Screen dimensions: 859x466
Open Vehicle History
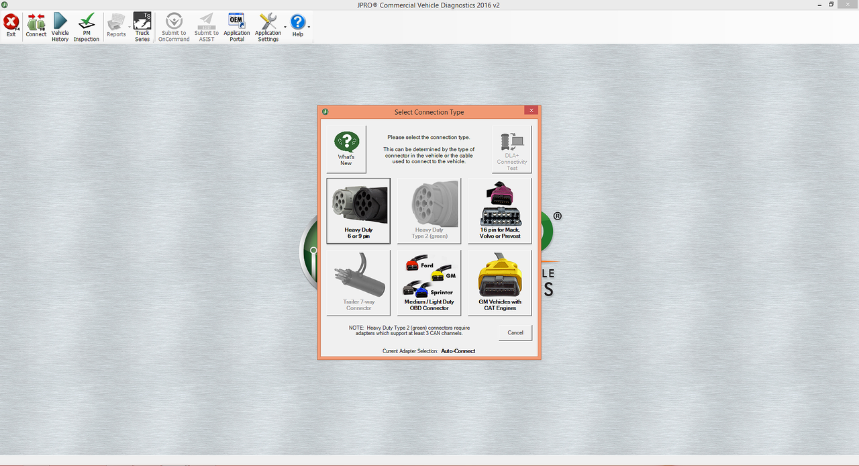coord(60,27)
